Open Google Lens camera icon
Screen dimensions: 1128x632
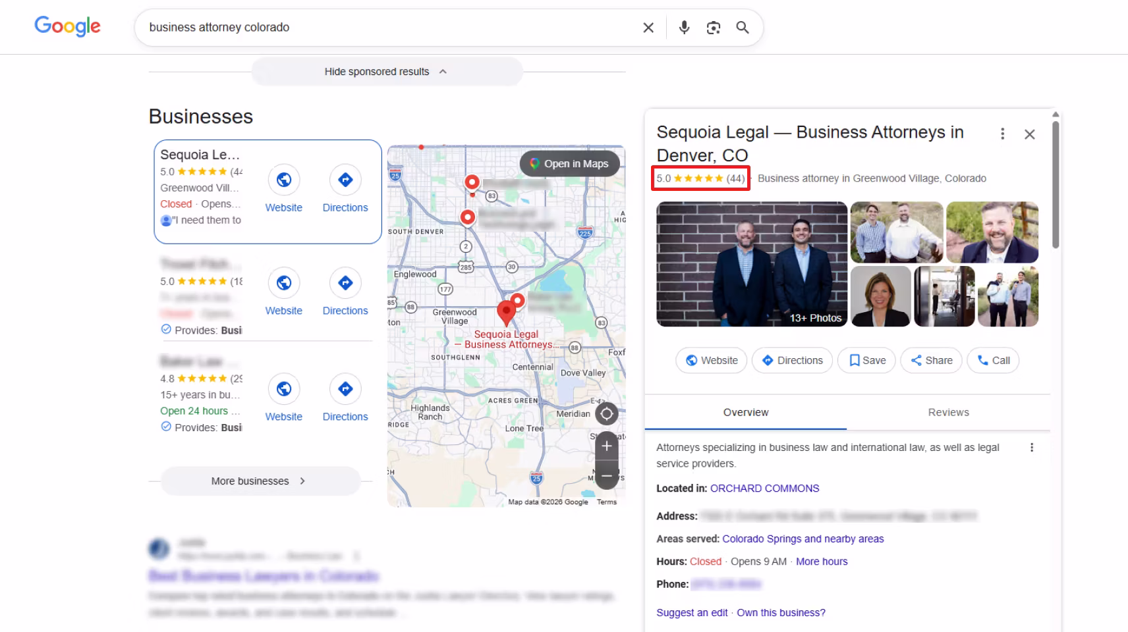pos(713,27)
